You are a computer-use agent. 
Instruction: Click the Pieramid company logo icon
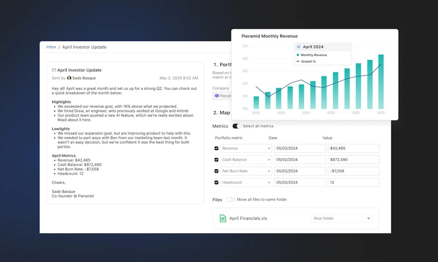tap(218, 96)
